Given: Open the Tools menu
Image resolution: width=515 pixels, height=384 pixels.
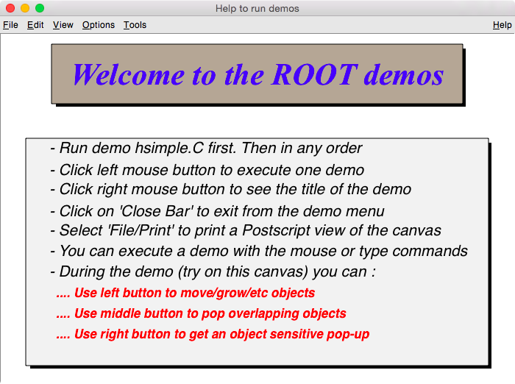Looking at the screenshot, I should click(135, 25).
